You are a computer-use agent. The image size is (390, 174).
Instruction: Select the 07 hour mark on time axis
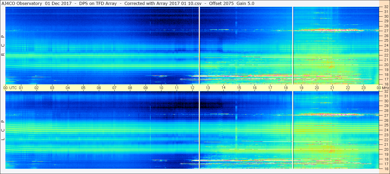tap(114, 88)
